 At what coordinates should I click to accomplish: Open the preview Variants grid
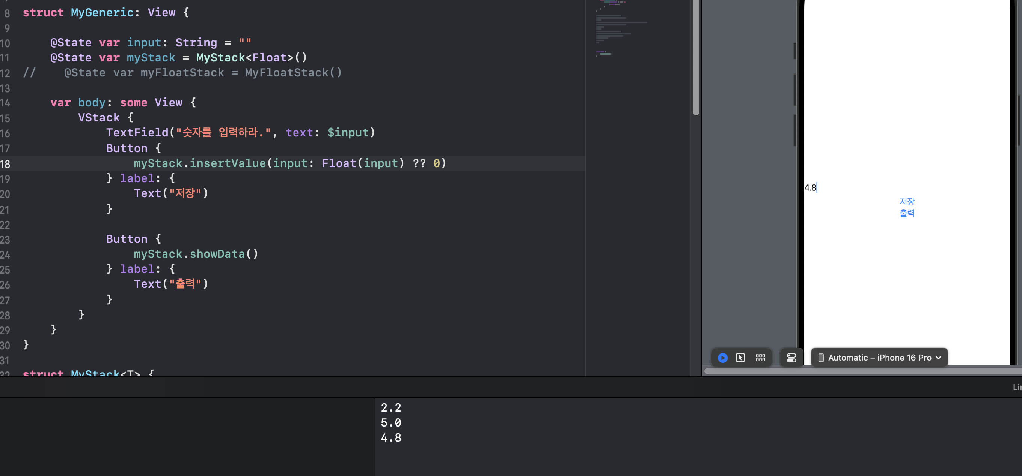pos(760,358)
